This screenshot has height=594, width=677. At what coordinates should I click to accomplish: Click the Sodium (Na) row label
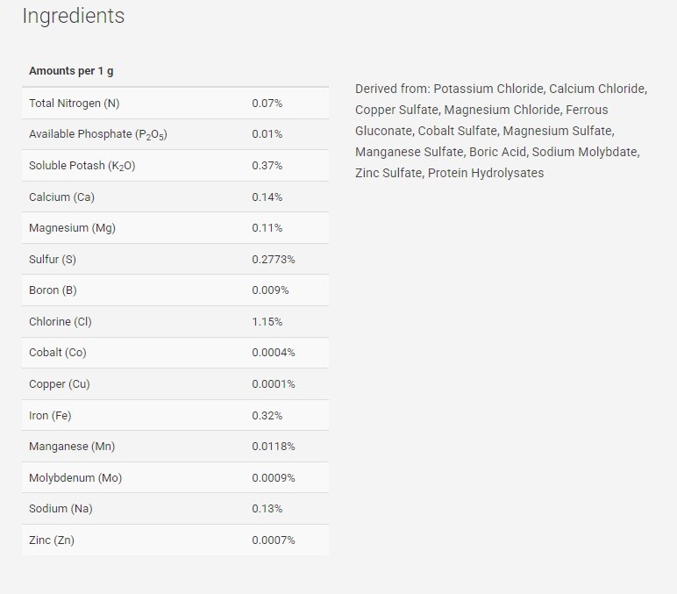tap(60, 509)
